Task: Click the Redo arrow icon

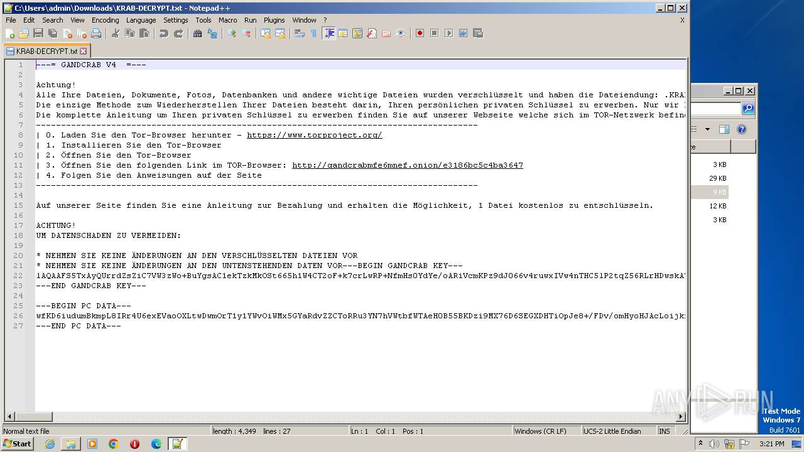Action: click(x=178, y=33)
